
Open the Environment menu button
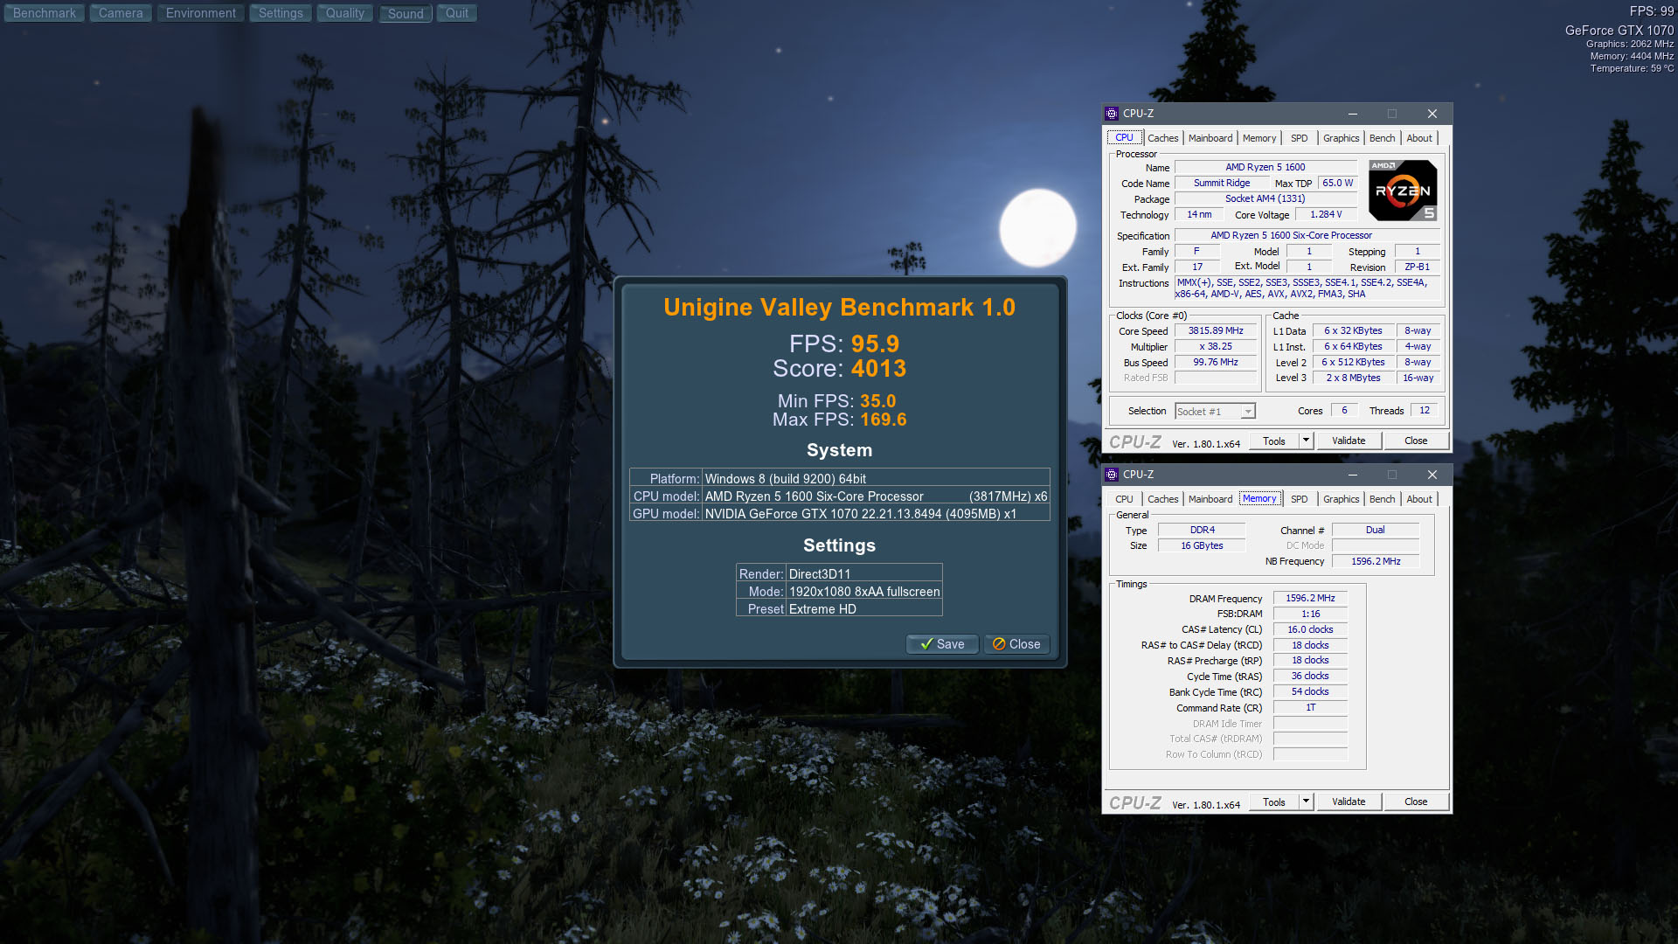click(201, 13)
